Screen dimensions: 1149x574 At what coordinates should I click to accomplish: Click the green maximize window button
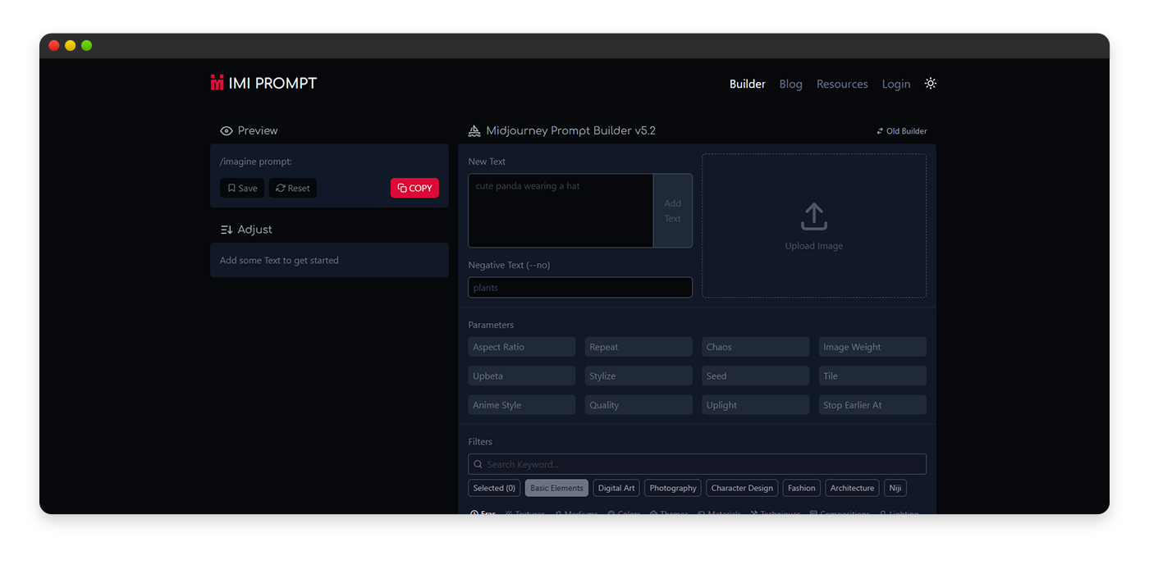tap(86, 46)
